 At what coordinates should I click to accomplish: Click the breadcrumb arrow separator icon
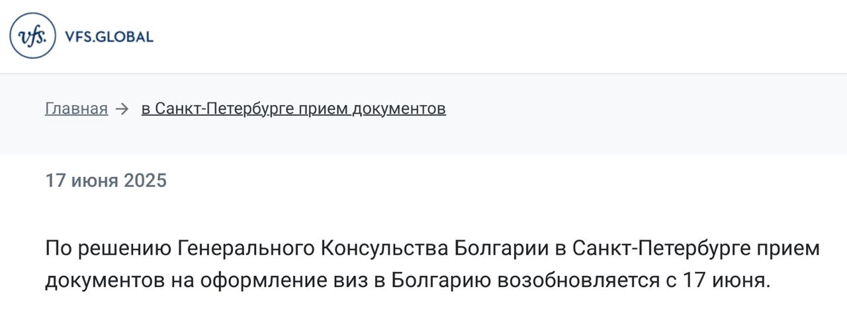(122, 109)
